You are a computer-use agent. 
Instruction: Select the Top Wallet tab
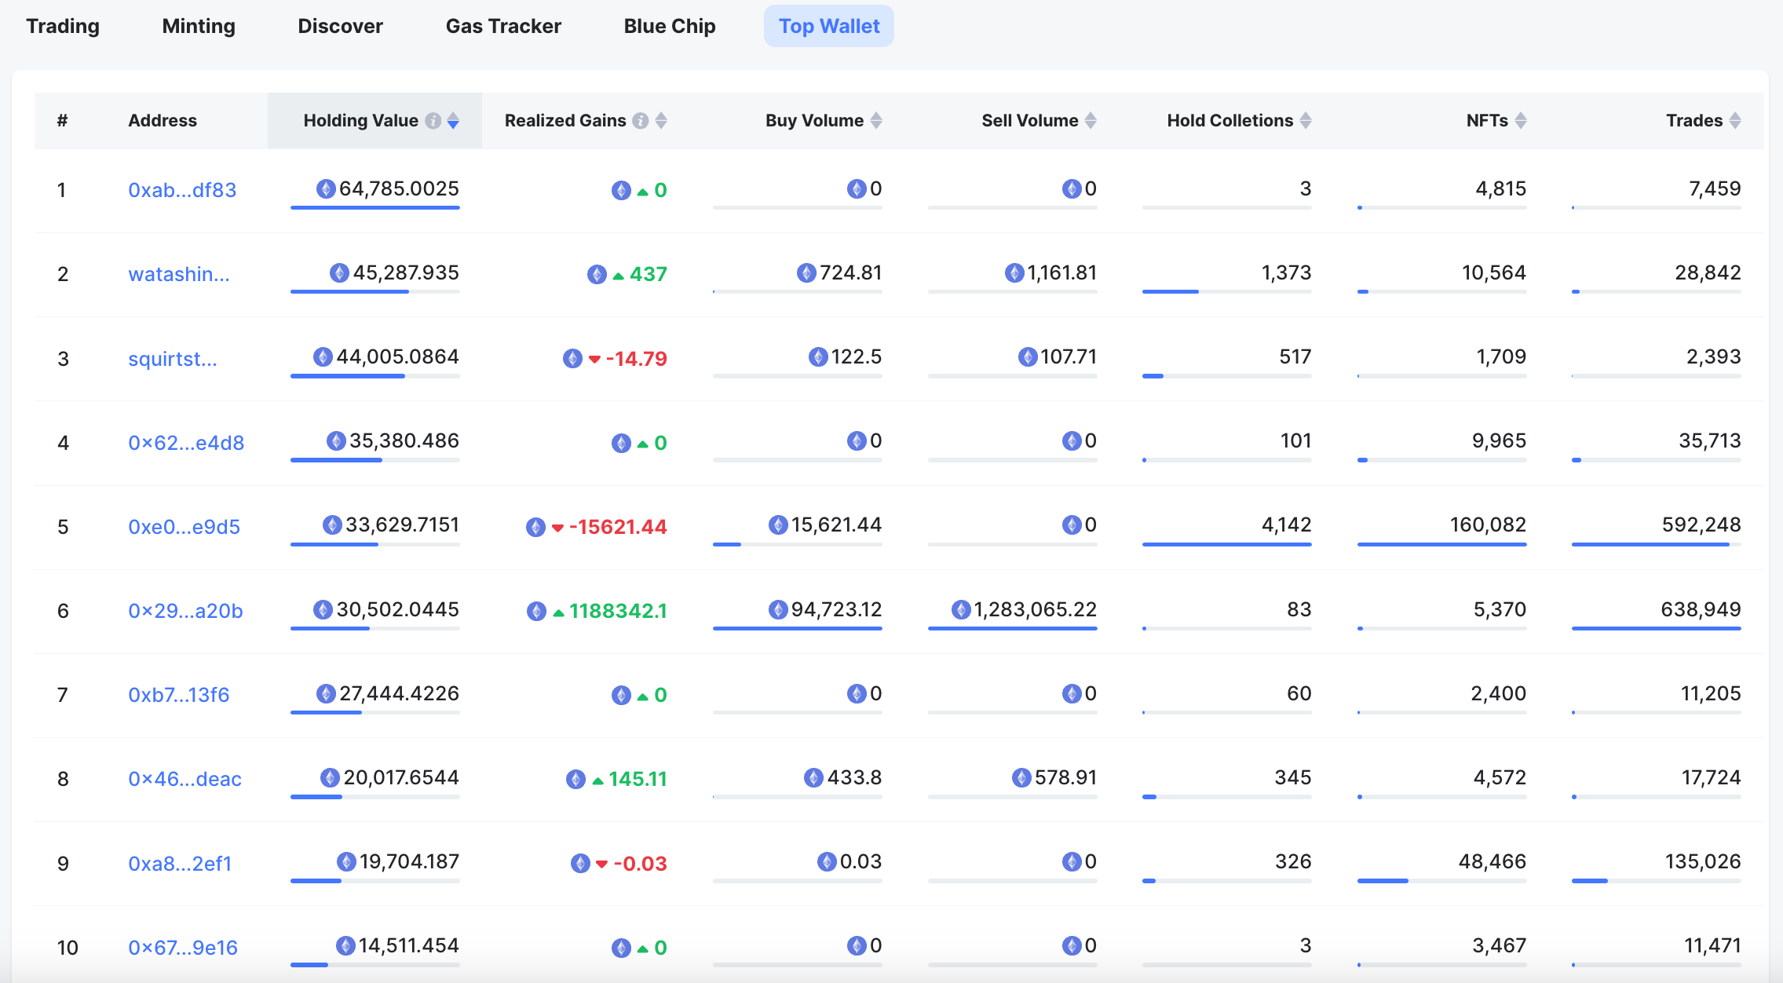pos(829,26)
